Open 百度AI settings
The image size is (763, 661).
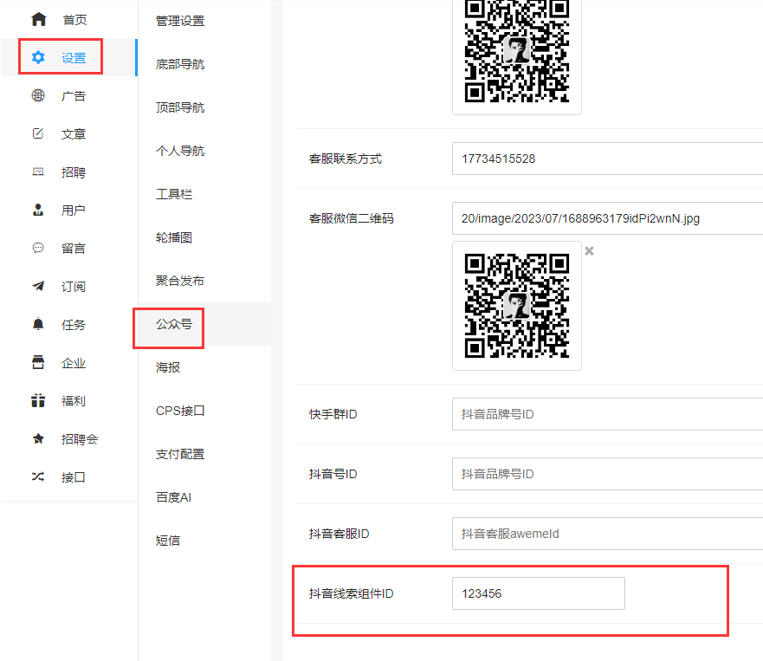tap(173, 497)
